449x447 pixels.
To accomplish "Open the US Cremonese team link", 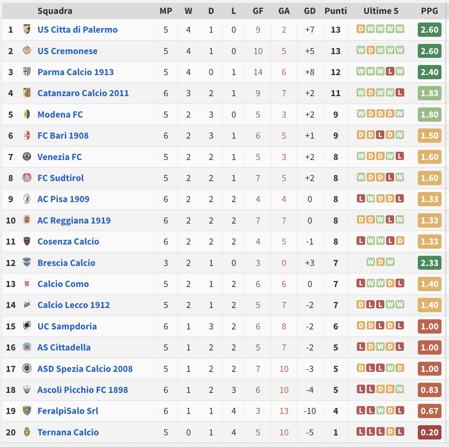I will click(67, 51).
